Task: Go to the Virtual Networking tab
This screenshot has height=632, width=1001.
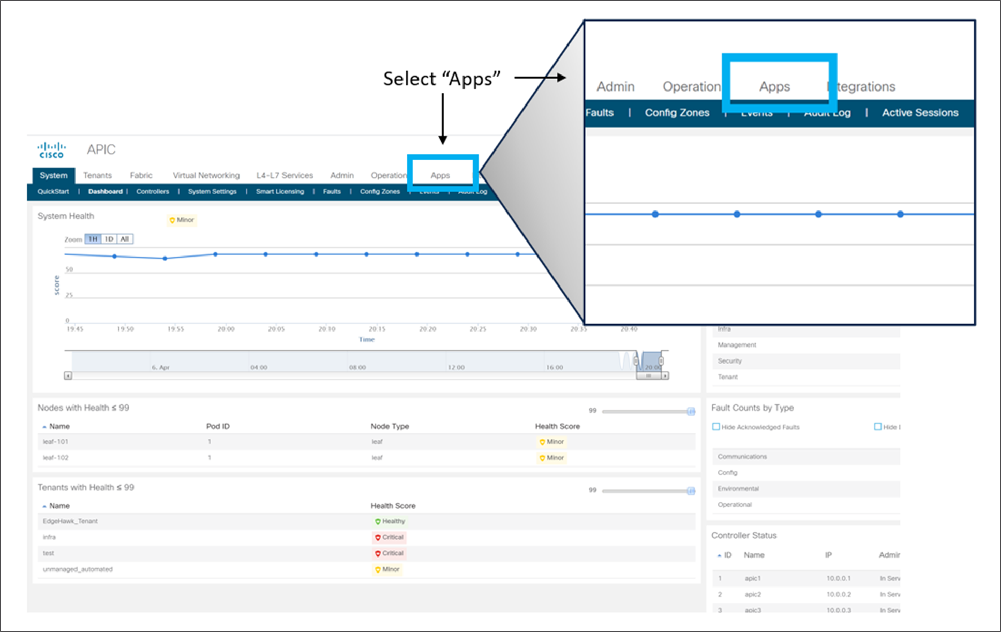Action: click(206, 175)
